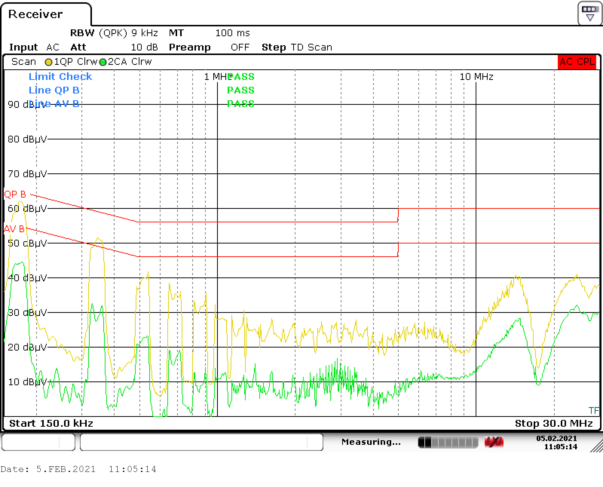603x487 pixels.
Task: Click the 05.02.2021 date and time display
Action: 557,442
